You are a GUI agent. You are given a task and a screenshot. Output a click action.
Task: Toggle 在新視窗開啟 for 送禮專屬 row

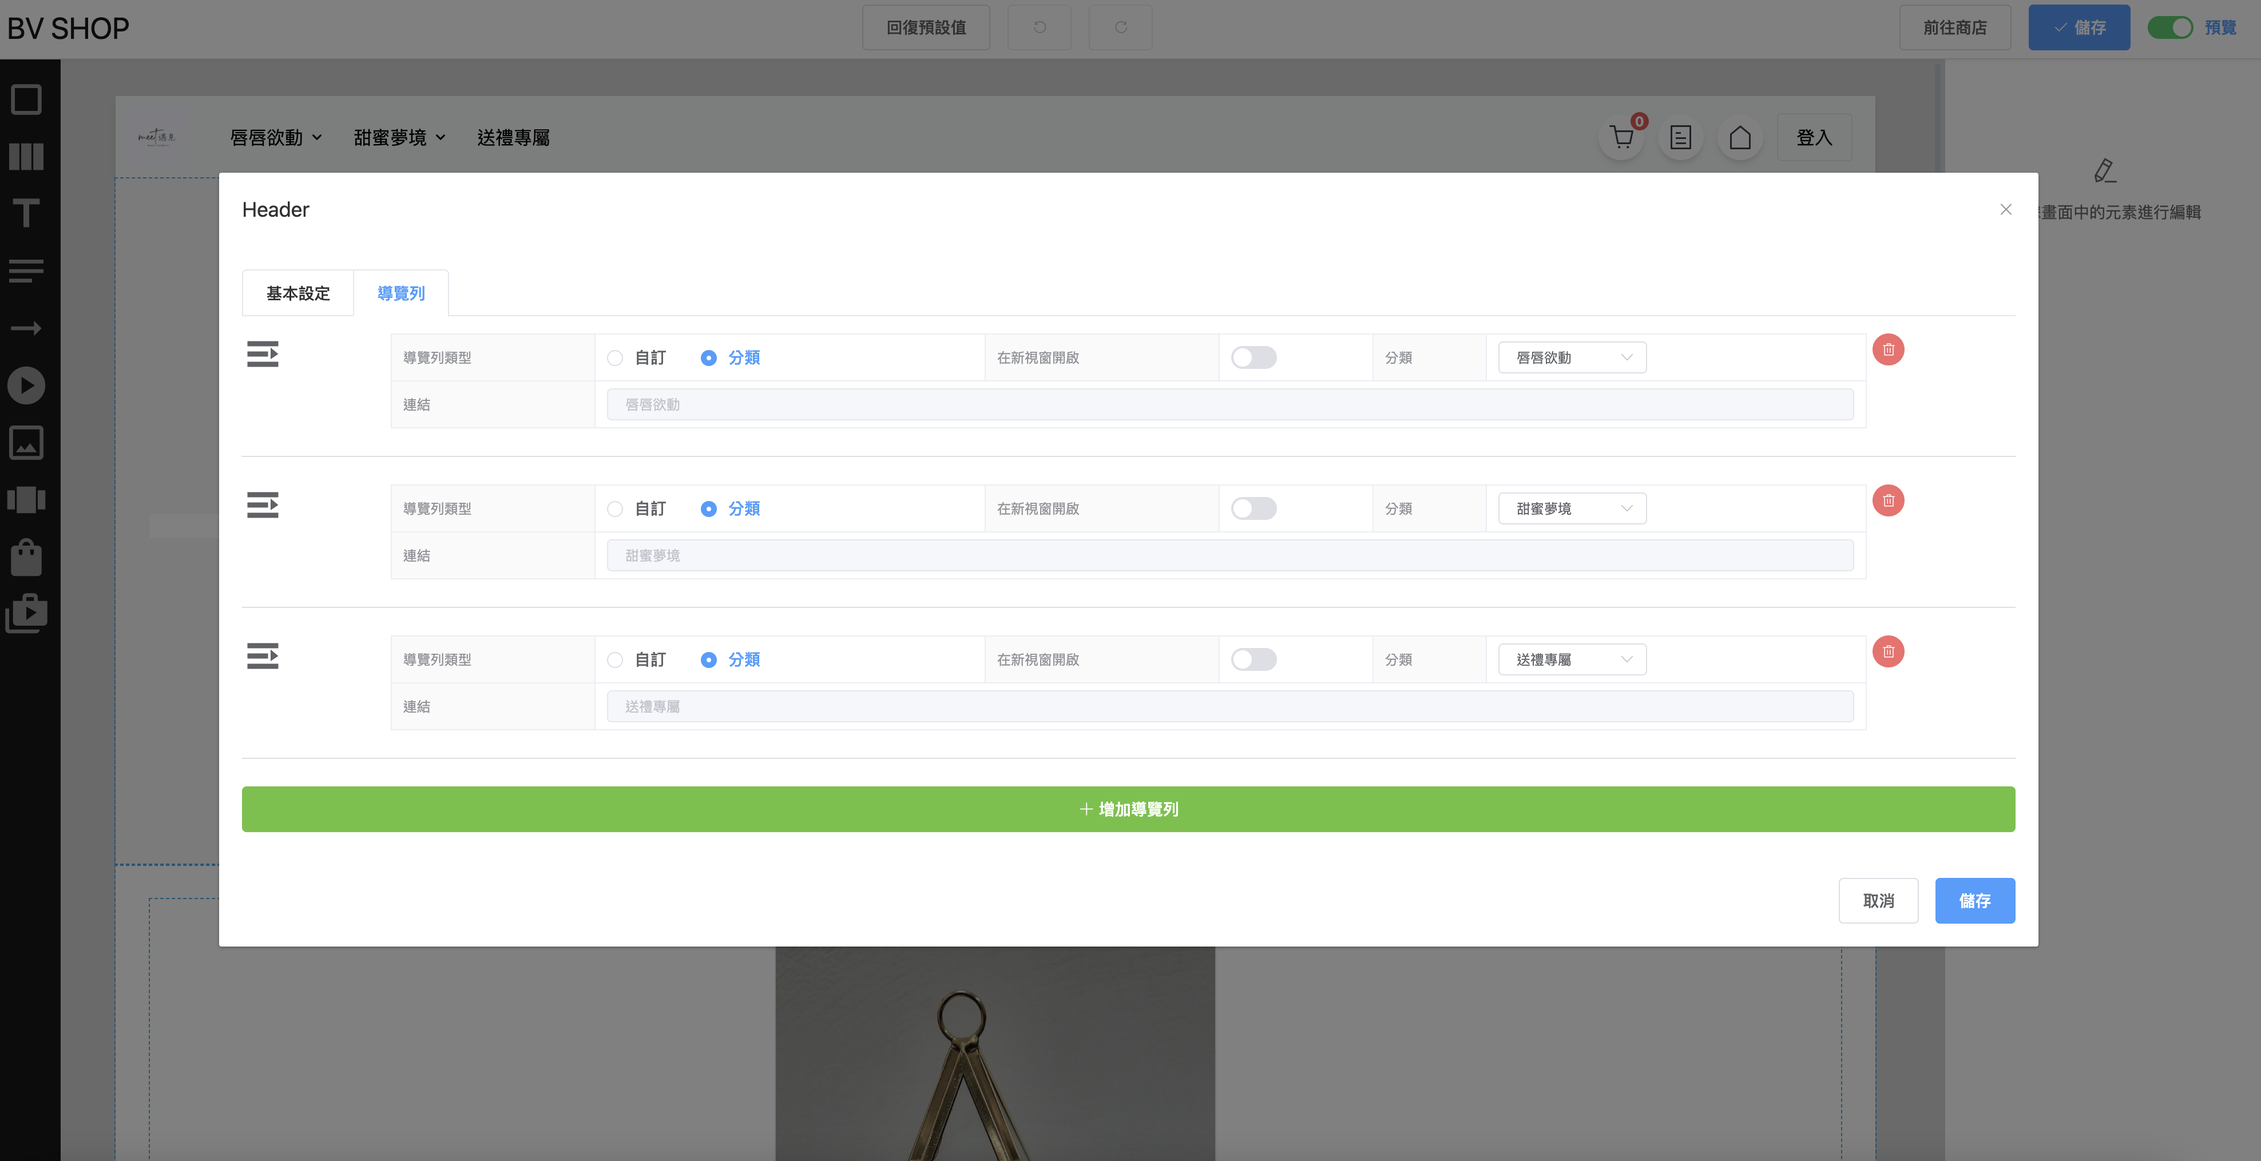coord(1254,659)
